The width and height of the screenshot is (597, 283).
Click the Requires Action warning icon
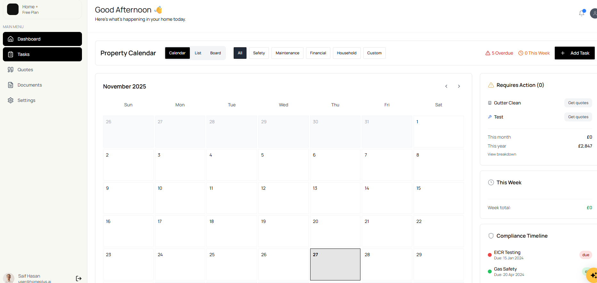[491, 85]
